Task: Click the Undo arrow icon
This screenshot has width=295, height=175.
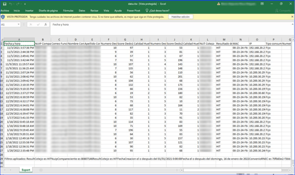Action: click(11, 4)
